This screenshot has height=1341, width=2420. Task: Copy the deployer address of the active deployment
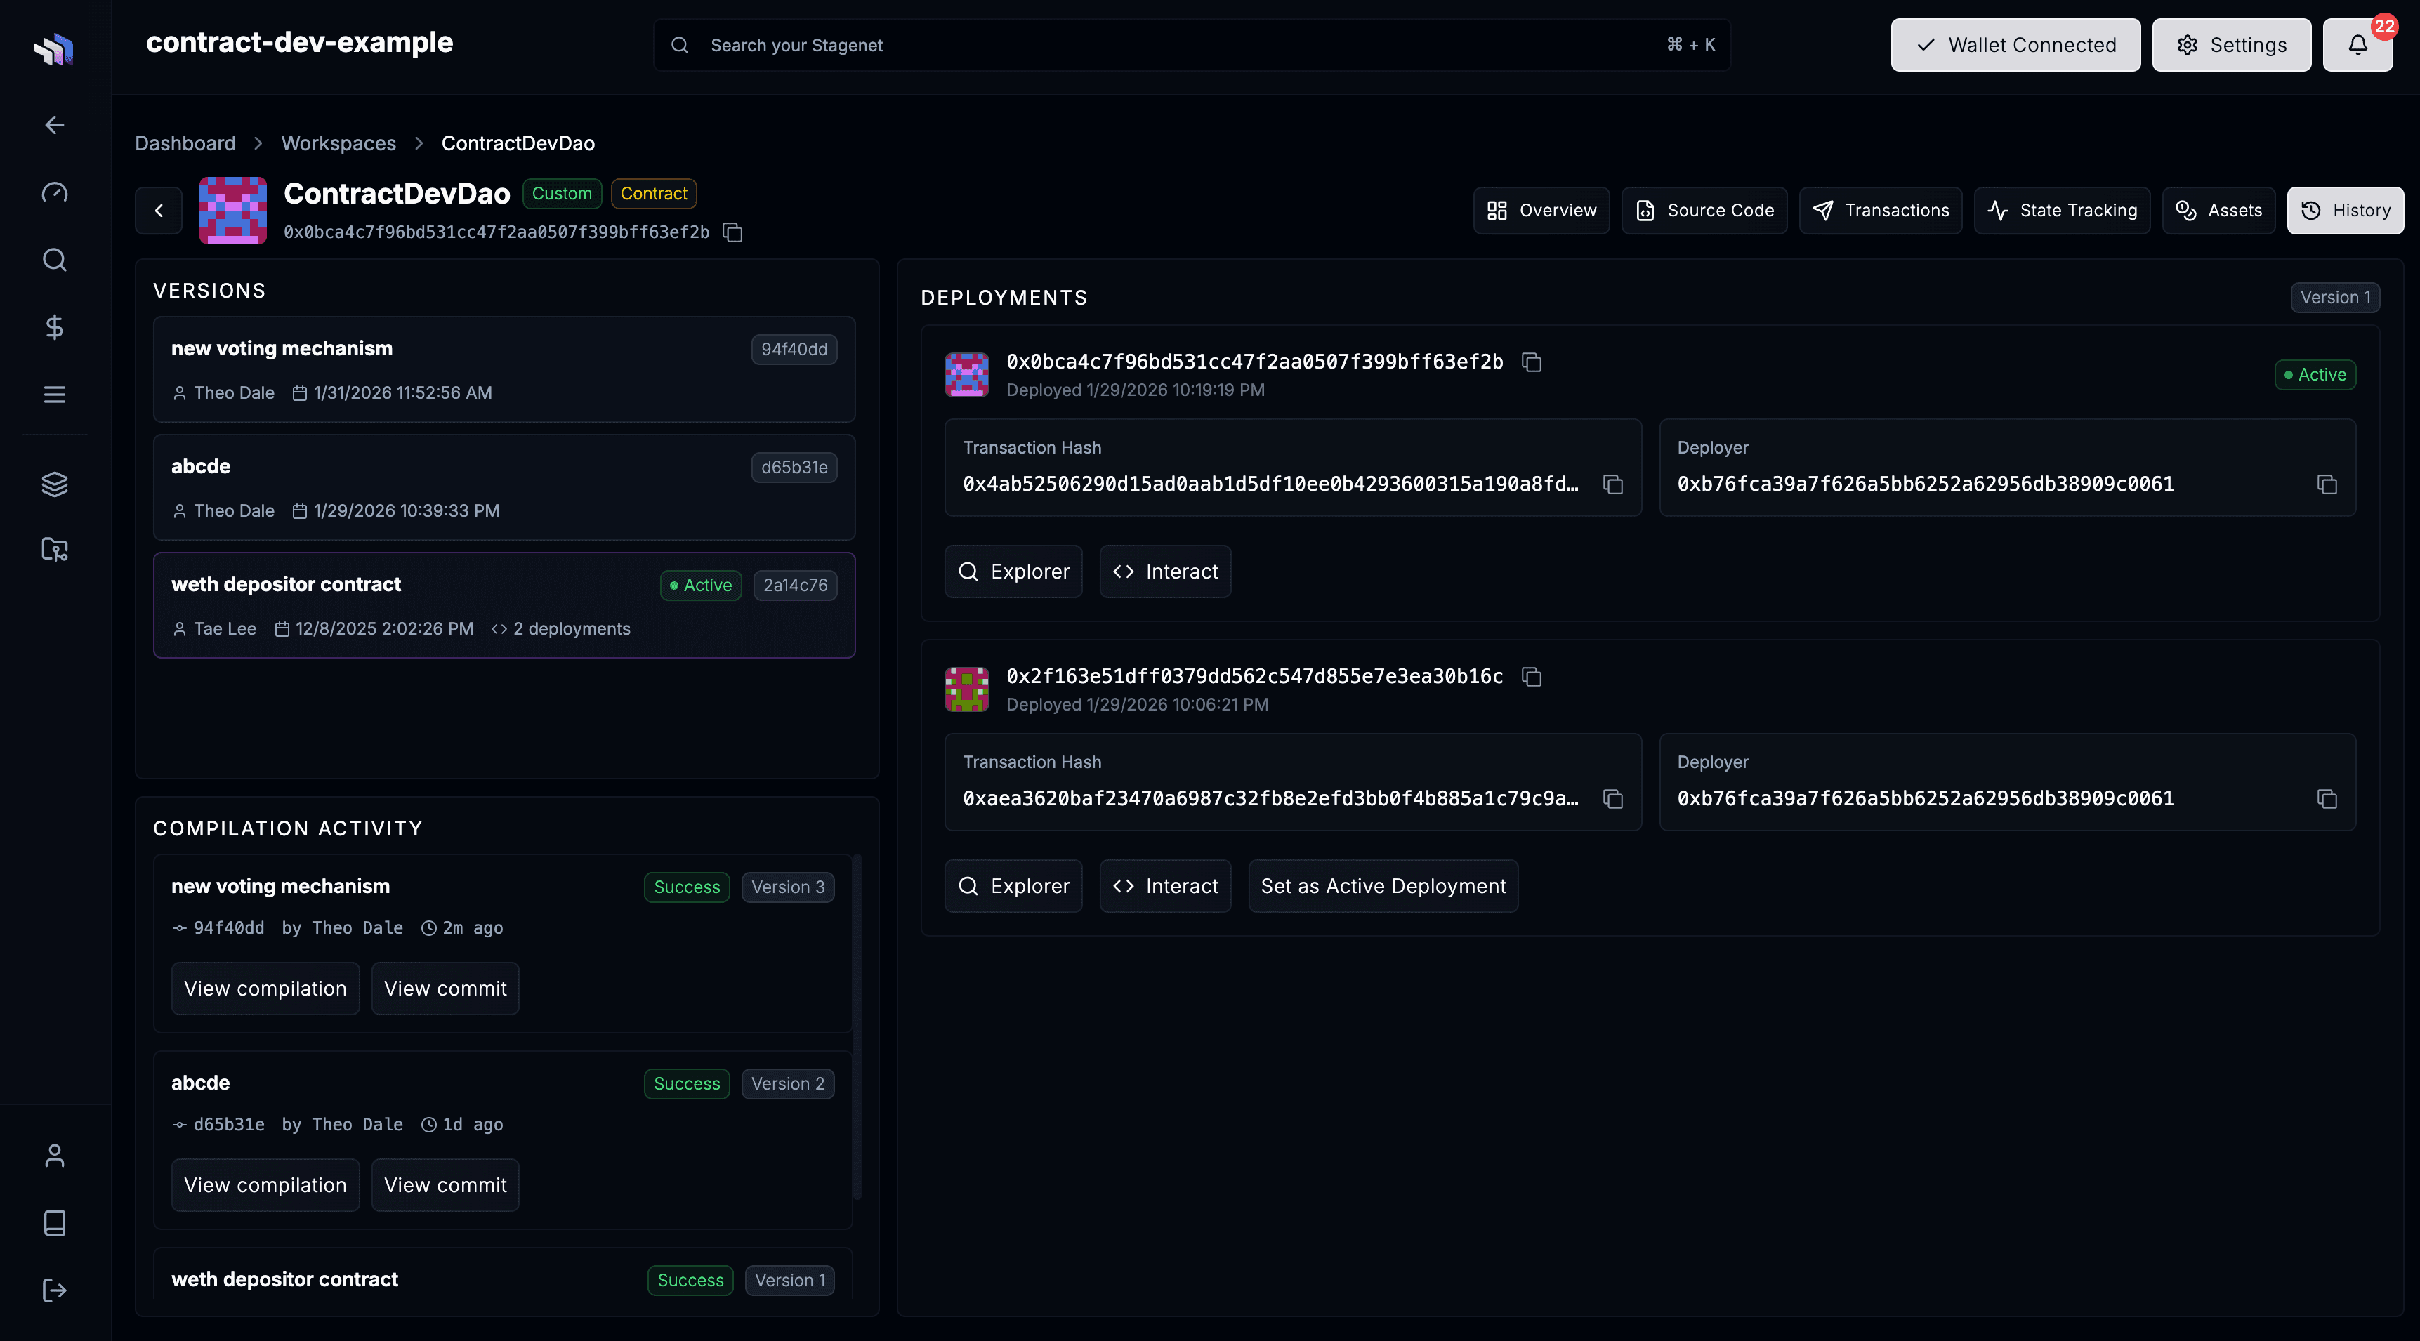[x=2328, y=484]
